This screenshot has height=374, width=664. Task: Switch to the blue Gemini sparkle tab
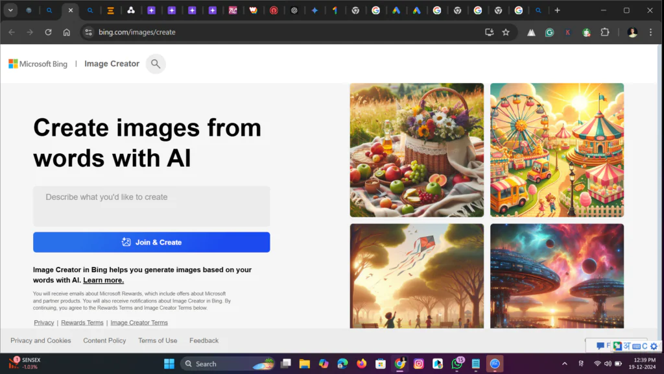pos(314,10)
